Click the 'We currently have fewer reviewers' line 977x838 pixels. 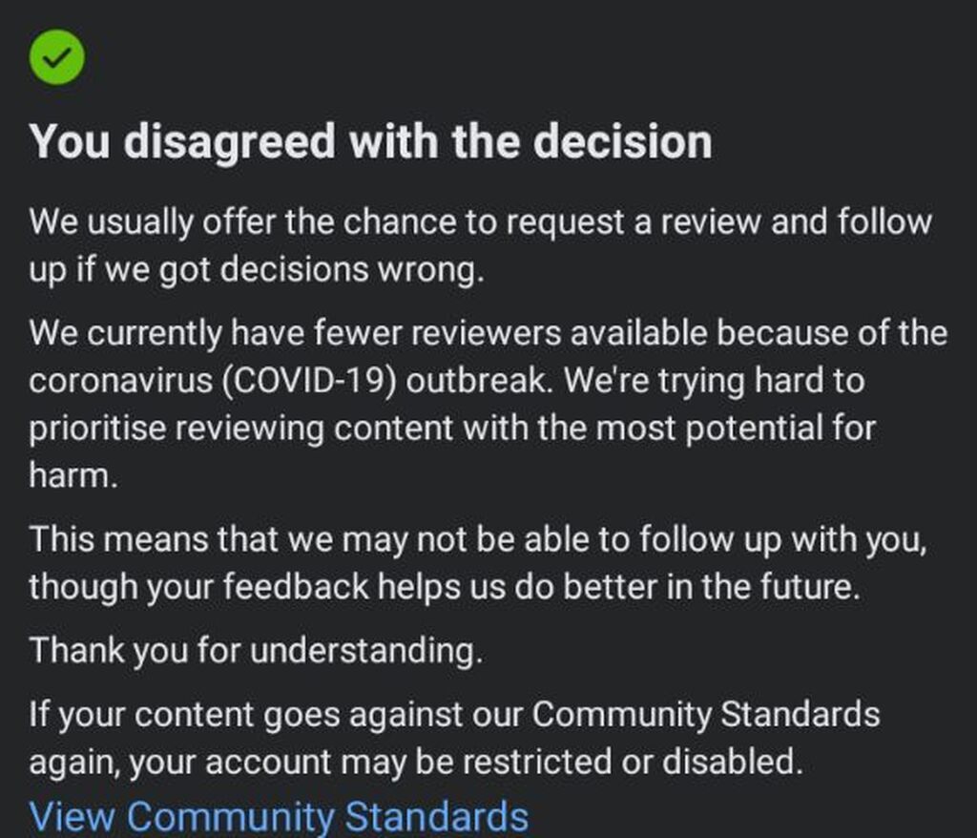pyautogui.click(x=488, y=332)
